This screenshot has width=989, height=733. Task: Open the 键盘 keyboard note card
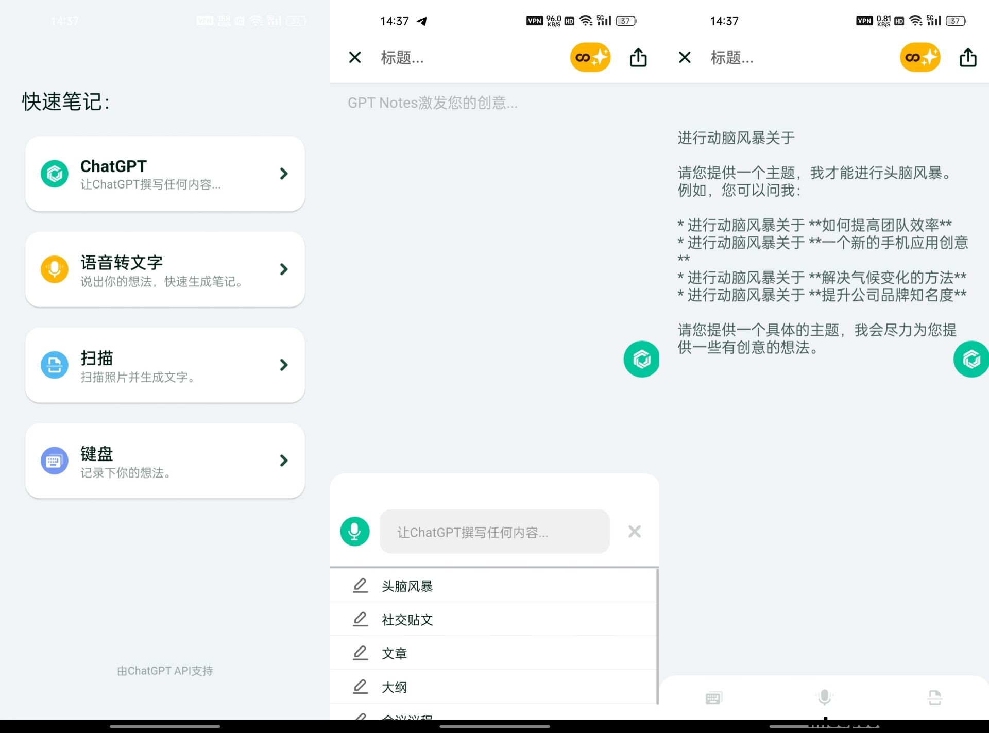[x=165, y=461]
